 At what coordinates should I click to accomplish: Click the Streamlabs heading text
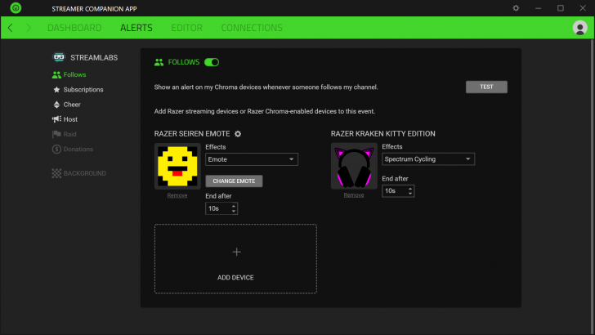coord(94,58)
